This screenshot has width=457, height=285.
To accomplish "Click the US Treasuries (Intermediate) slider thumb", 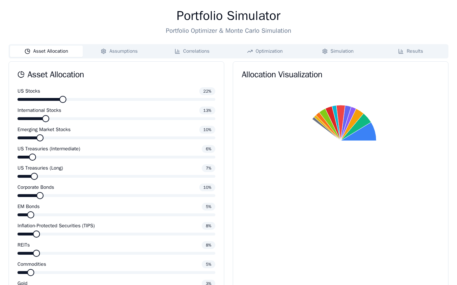I will point(32,157).
